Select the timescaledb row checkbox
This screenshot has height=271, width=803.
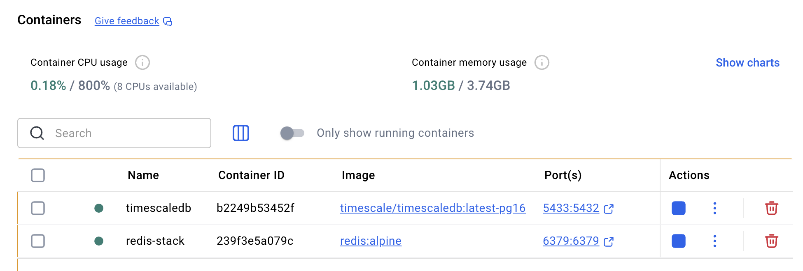pos(38,208)
